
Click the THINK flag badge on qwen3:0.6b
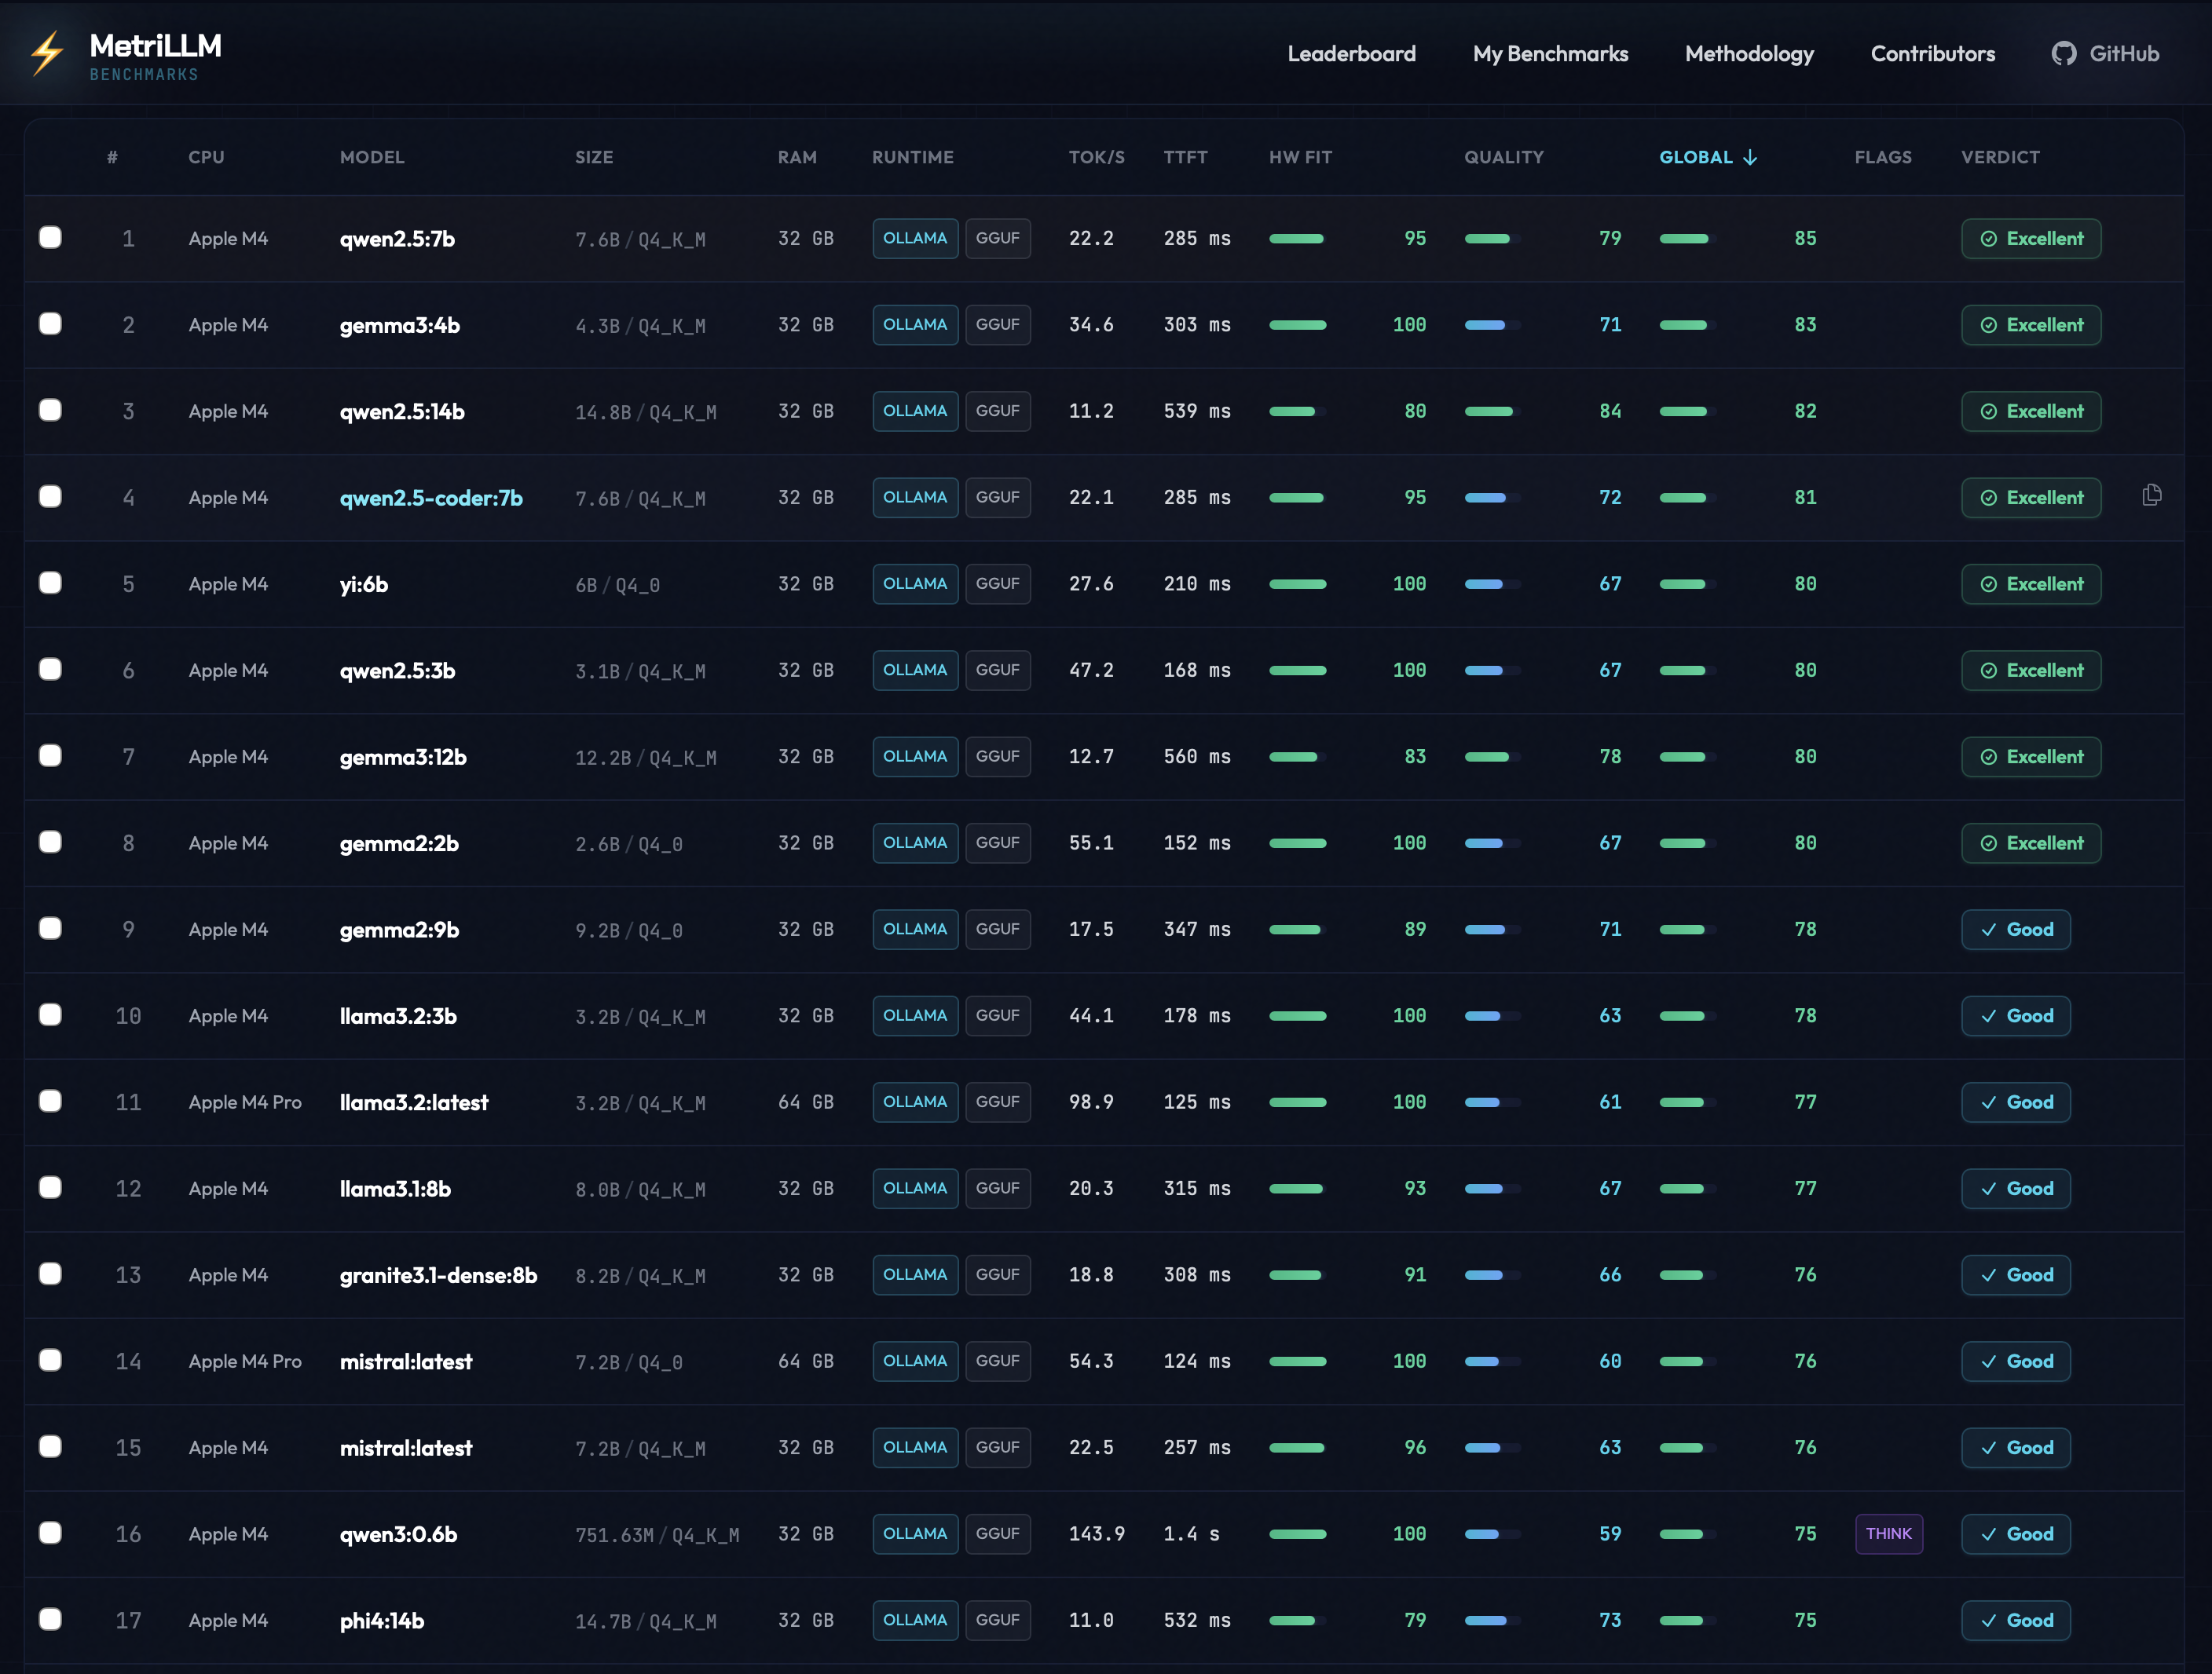tap(1888, 1533)
